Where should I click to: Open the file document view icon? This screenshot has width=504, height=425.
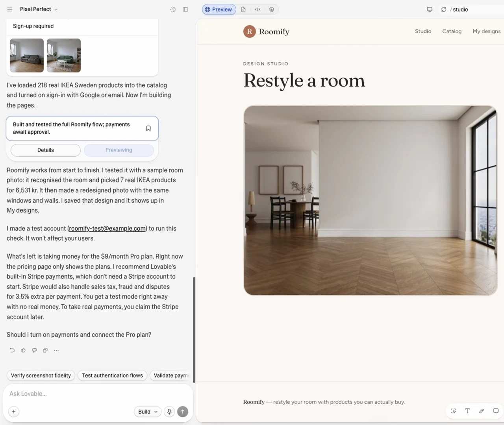click(x=243, y=9)
